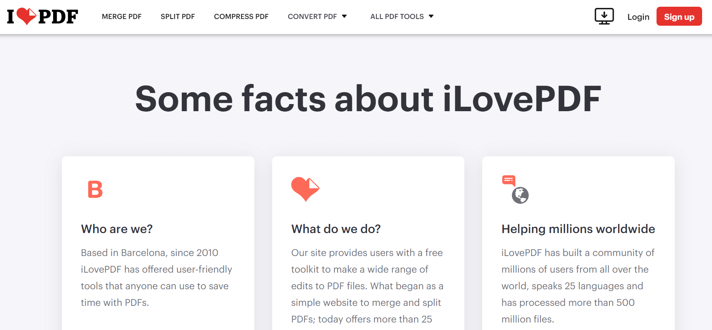This screenshot has height=330, width=712.
Task: Click the red heart-bookmark icon above What do we do
Action: coord(305,189)
